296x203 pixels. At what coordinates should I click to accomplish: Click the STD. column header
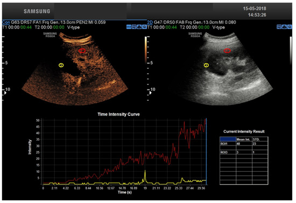point(260,139)
